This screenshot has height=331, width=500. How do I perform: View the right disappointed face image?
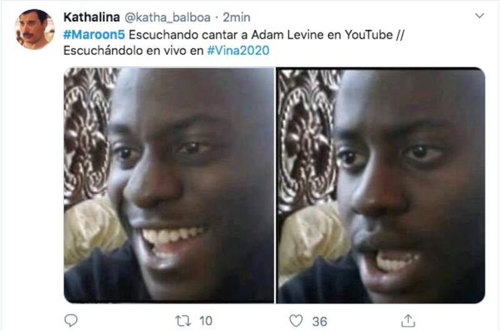pyautogui.click(x=381, y=185)
